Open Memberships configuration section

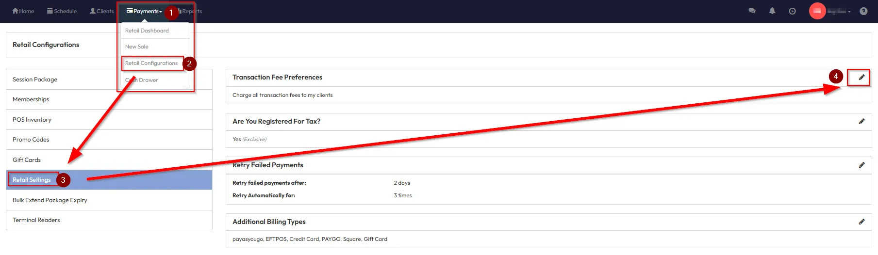pos(31,99)
